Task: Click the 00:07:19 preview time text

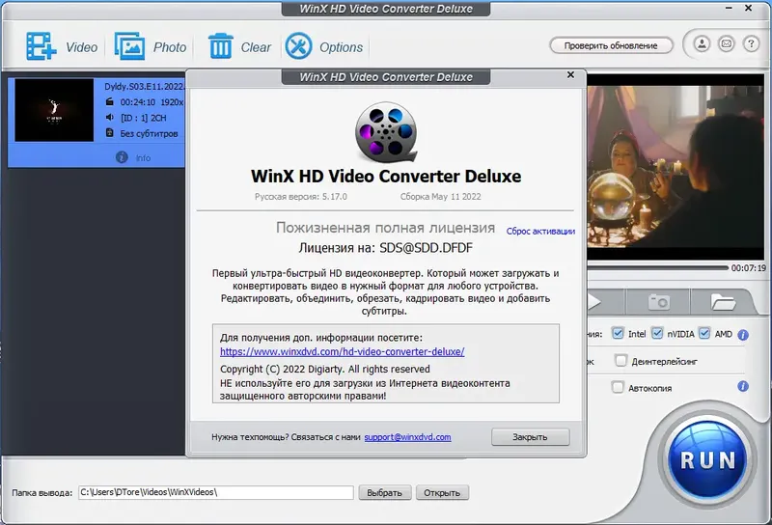Action: (749, 268)
